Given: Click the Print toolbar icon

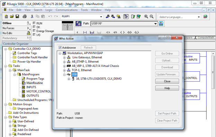Looking at the screenshot, I should point(25,16).
